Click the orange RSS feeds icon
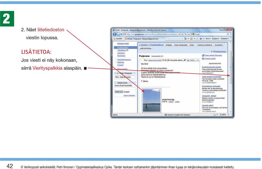Screen dimensions: 262x169 192,39
